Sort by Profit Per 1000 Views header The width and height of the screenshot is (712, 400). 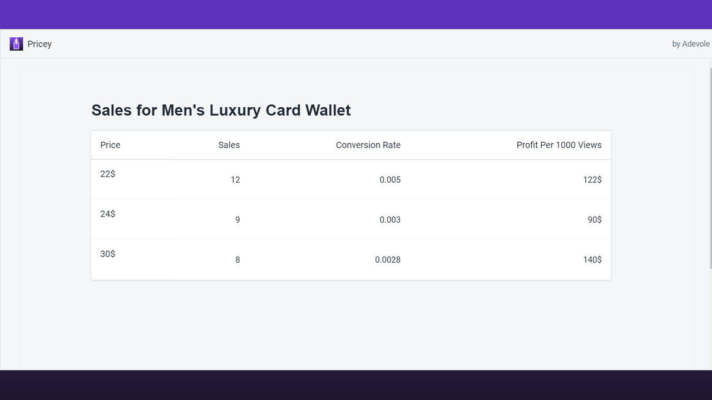pyautogui.click(x=558, y=145)
